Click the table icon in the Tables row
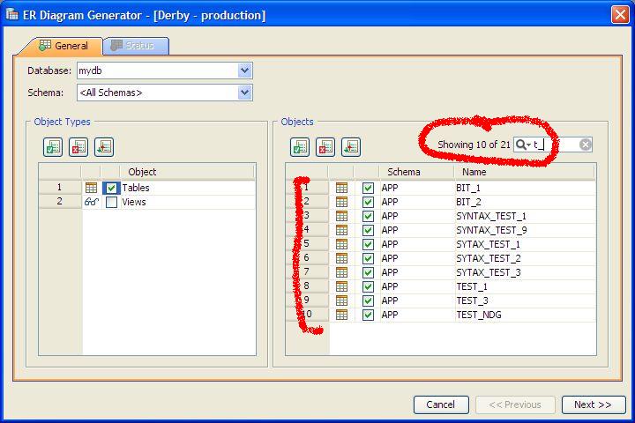The width and height of the screenshot is (635, 423). tap(91, 188)
